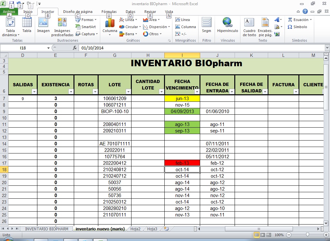Open Imágenes prediseñadas clip art

click(62, 27)
